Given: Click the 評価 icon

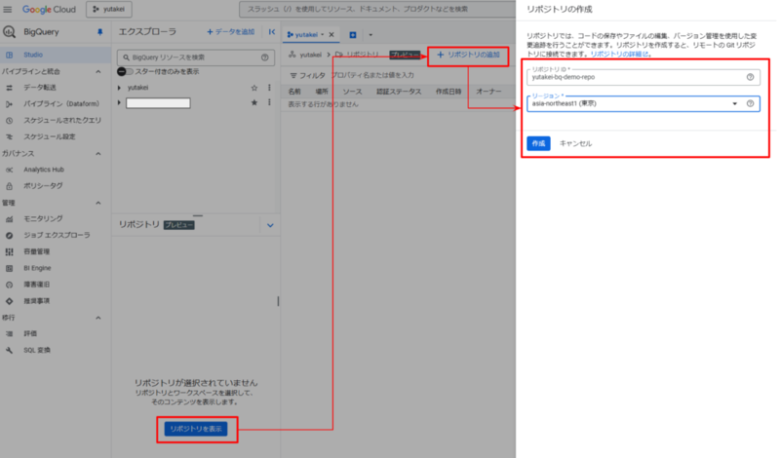Looking at the screenshot, I should [x=9, y=333].
